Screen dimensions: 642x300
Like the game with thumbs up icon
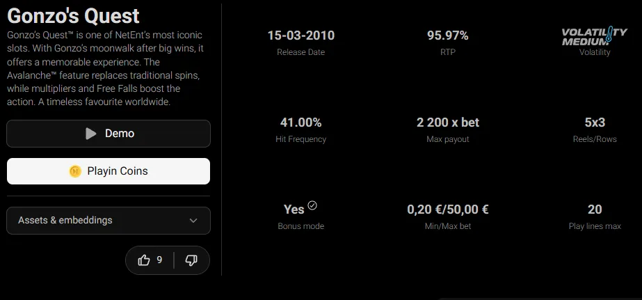pos(144,260)
